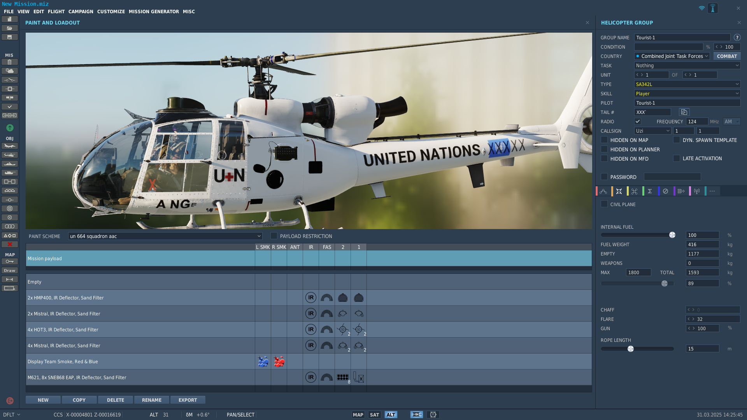Click the Internal Fuel slider handle
The width and height of the screenshot is (747, 420).
672,235
